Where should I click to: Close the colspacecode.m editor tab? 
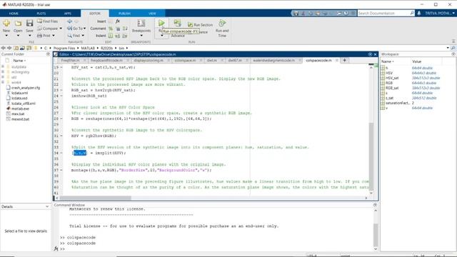(337, 60)
